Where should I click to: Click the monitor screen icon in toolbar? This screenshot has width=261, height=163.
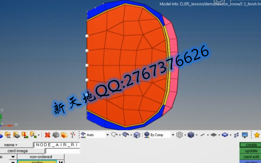245,135
